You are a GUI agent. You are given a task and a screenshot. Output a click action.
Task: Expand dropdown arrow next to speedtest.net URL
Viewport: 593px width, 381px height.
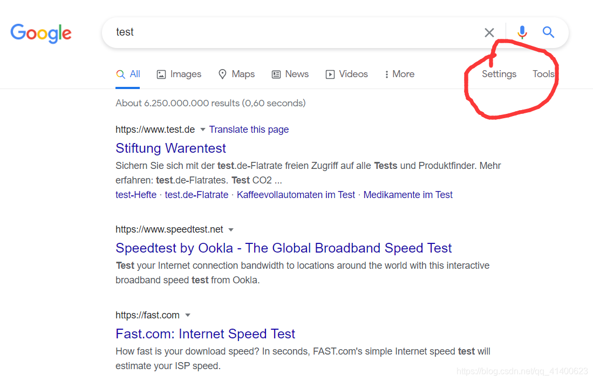231,230
